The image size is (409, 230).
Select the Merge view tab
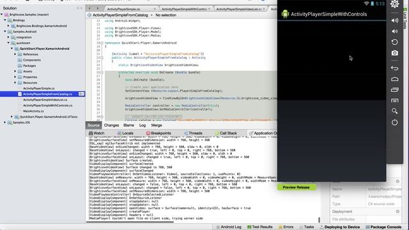pyautogui.click(x=157, y=125)
